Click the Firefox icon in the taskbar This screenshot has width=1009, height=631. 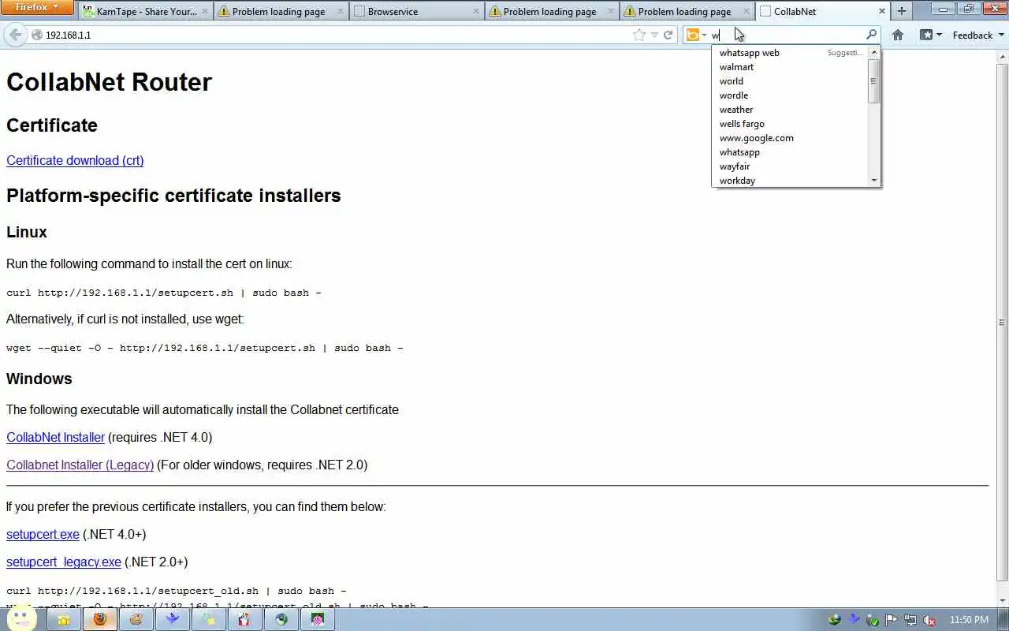[100, 619]
